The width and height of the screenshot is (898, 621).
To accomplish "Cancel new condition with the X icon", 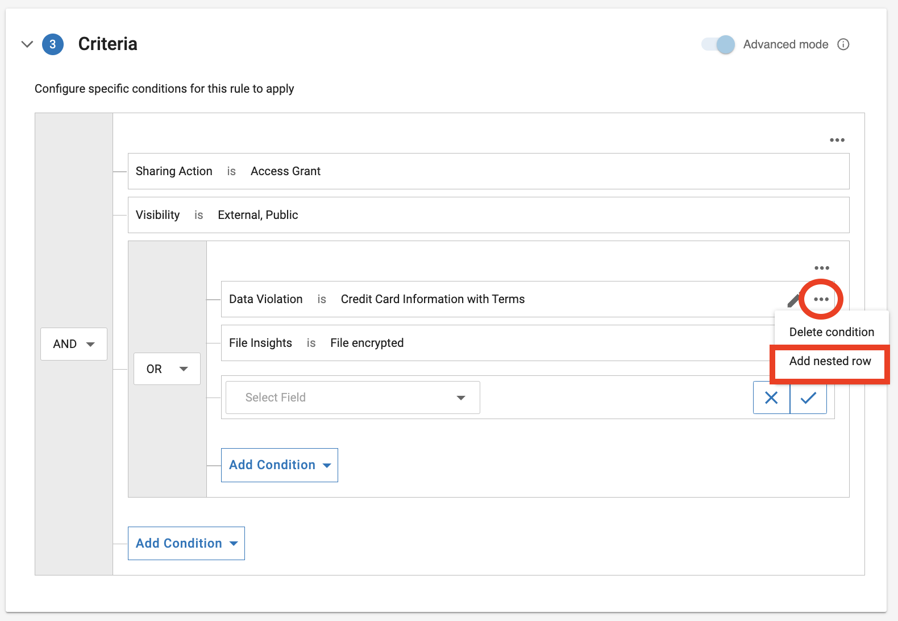I will (x=771, y=398).
